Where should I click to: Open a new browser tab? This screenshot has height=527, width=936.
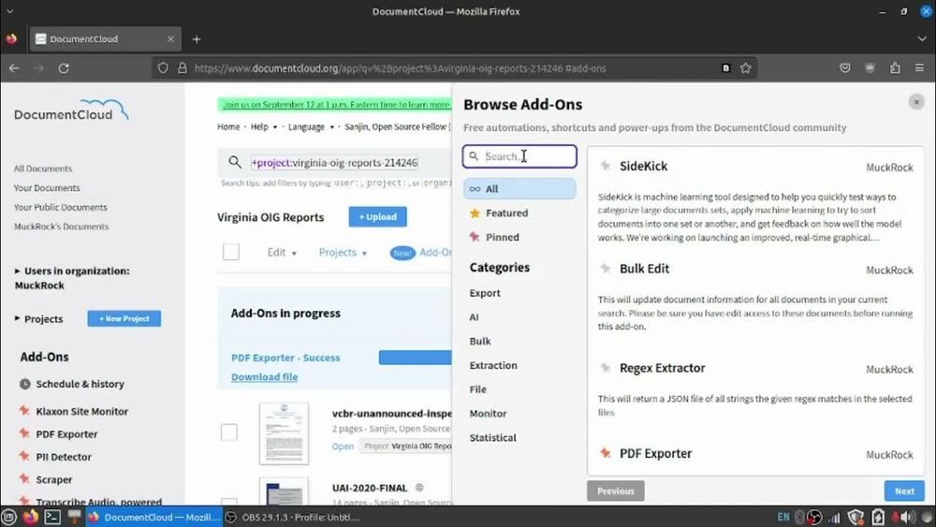point(197,38)
